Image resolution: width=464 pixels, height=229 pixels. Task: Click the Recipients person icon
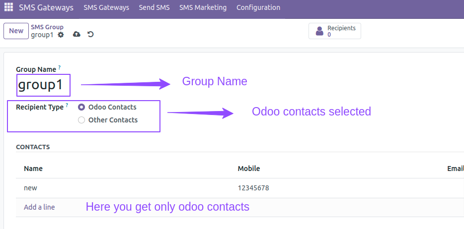319,31
